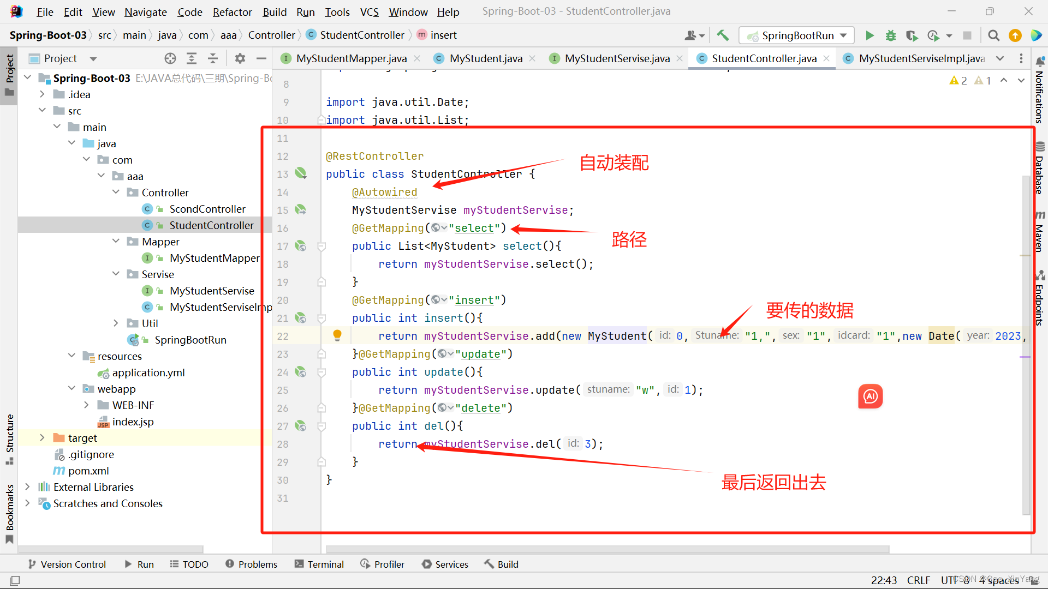Viewport: 1048px width, 589px height.
Task: Open the SpringBootRun configuration dropdown
Action: [x=796, y=35]
